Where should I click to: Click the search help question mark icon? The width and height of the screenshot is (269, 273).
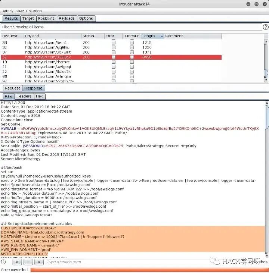click(x=3, y=262)
